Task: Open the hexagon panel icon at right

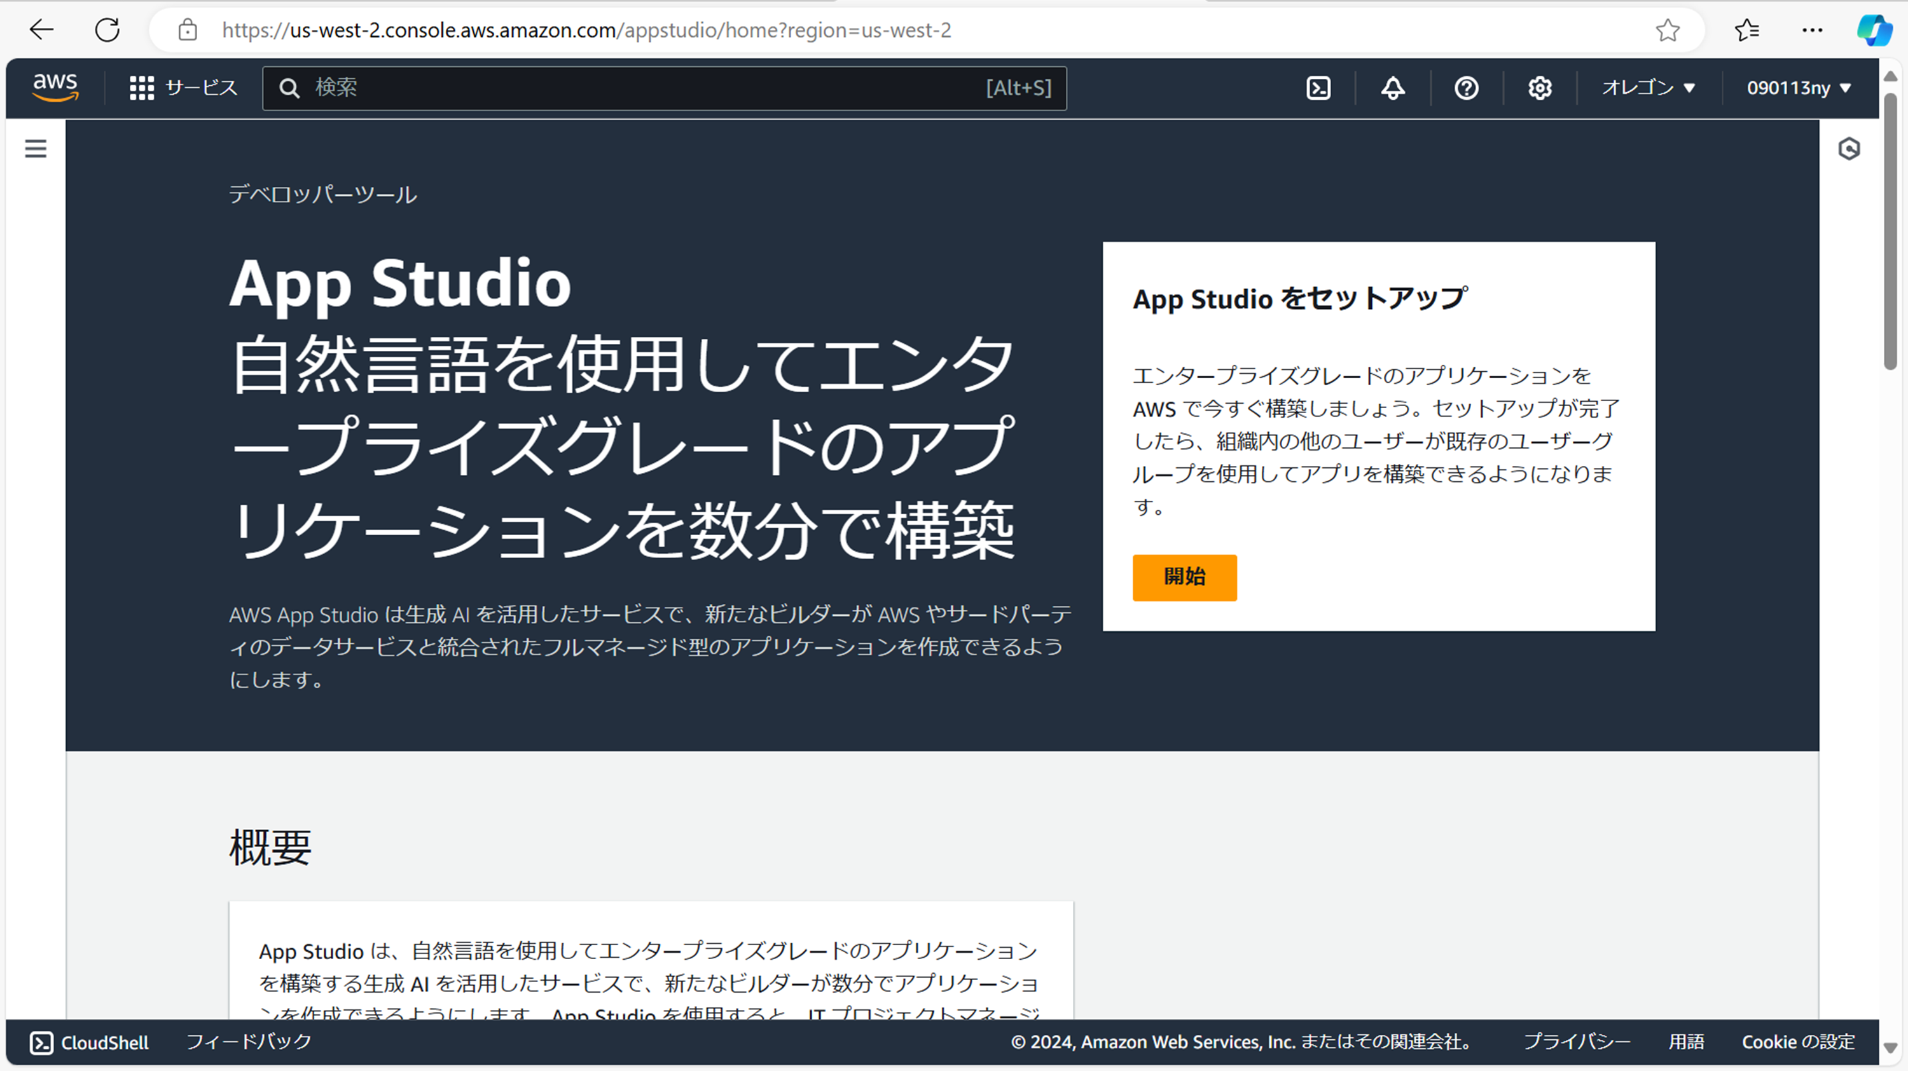Action: [1849, 149]
